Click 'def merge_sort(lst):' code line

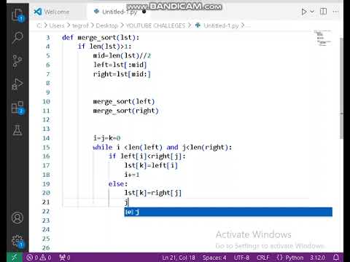101,38
